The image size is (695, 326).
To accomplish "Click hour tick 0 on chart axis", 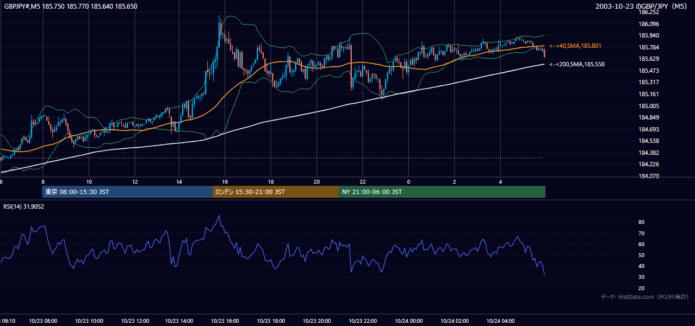I will pyautogui.click(x=408, y=181).
